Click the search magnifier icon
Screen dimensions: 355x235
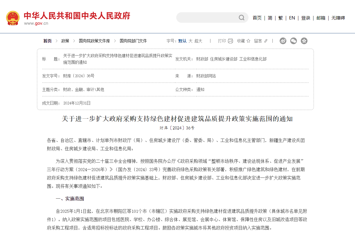pos(242,18)
